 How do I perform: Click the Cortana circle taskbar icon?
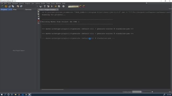pos(8,95)
